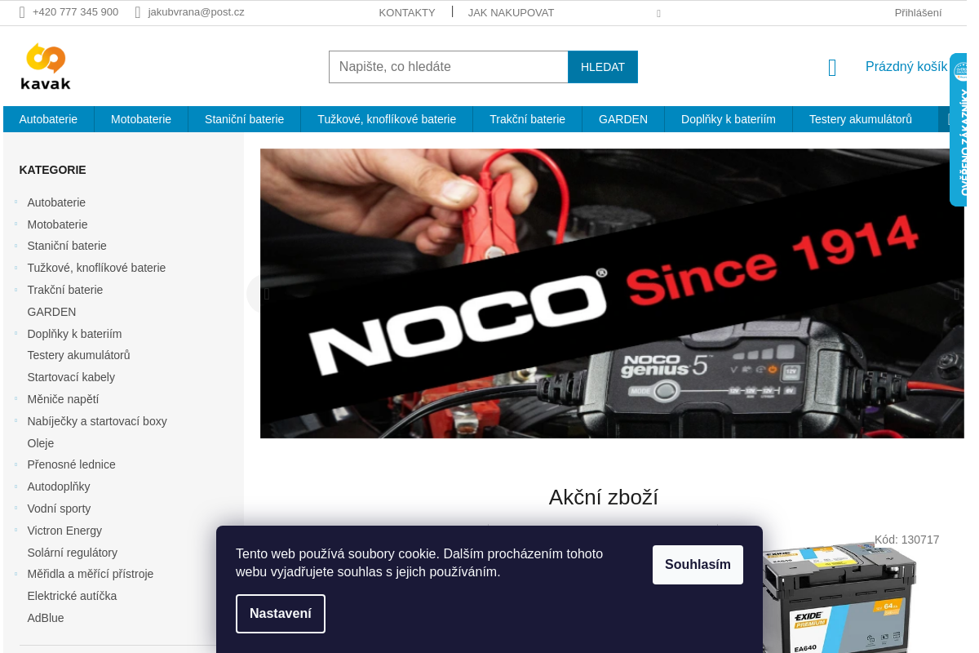Expand the Victron Energy sidebar category
The image size is (979, 653).
[x=16, y=530]
